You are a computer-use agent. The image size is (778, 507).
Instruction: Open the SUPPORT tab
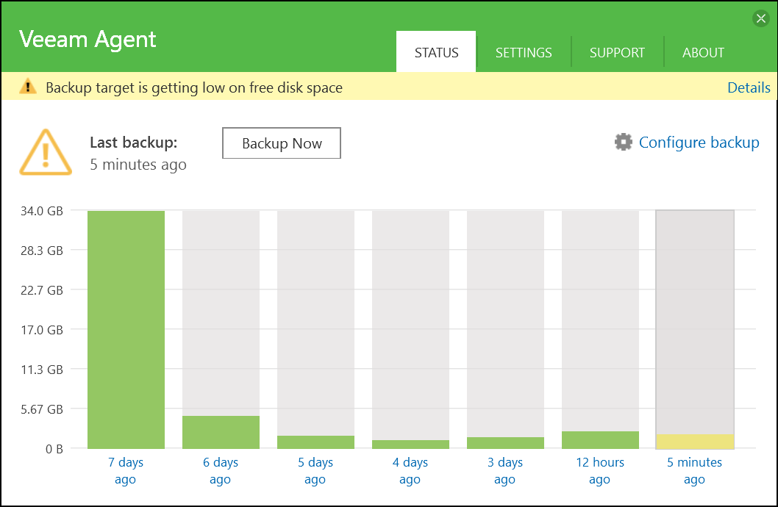pyautogui.click(x=617, y=52)
